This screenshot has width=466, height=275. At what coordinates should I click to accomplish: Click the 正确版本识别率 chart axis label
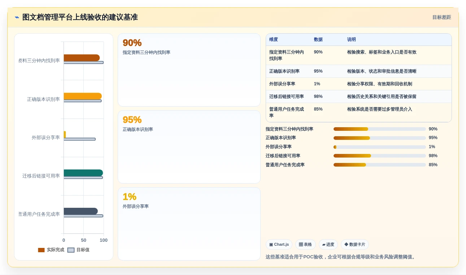43,99
